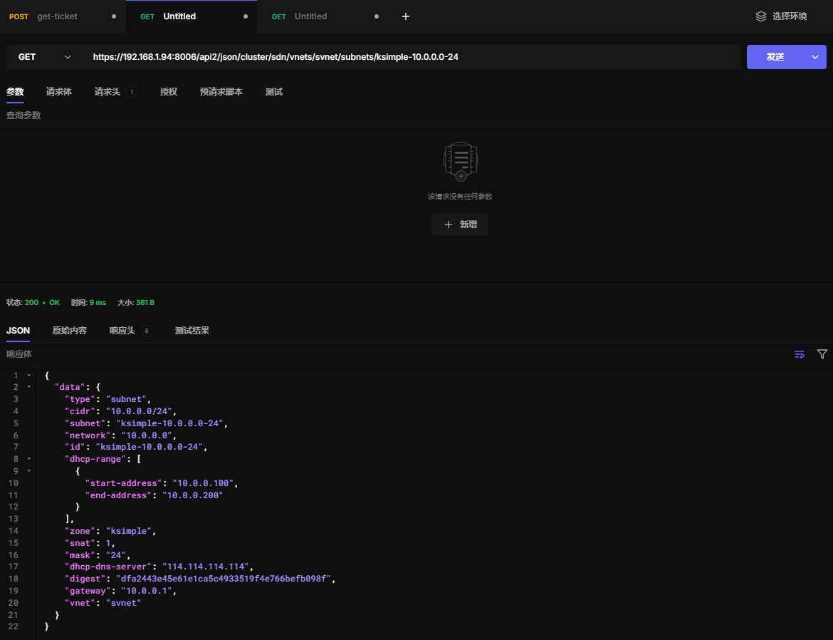
Task: Open the 请求头 tab
Action: pos(108,92)
